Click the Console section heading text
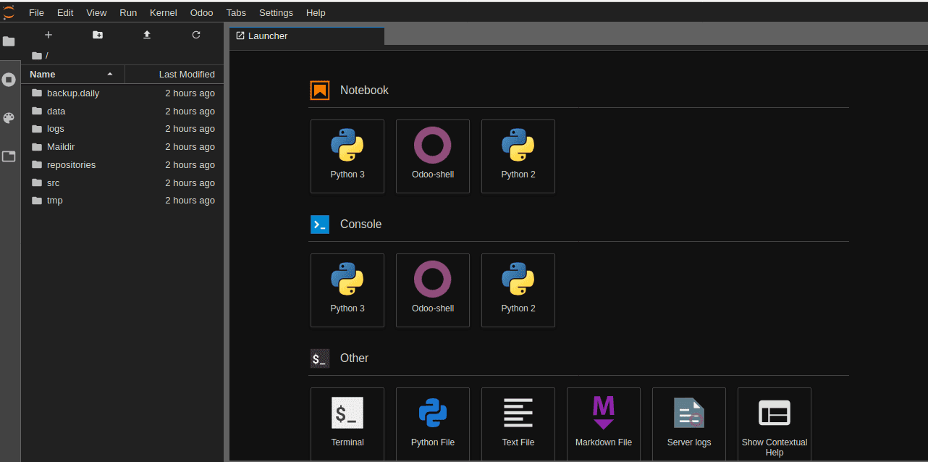The height and width of the screenshot is (462, 928). click(x=360, y=224)
